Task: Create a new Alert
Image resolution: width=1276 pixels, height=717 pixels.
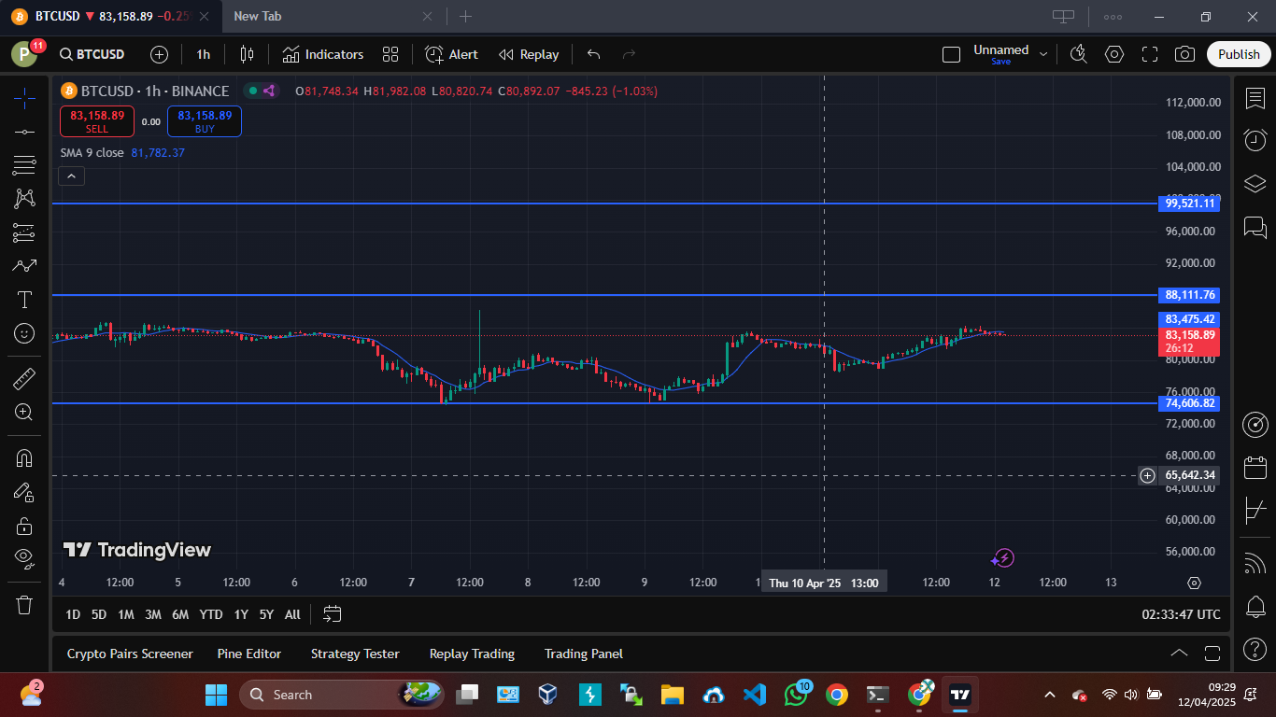Action: pyautogui.click(x=451, y=54)
